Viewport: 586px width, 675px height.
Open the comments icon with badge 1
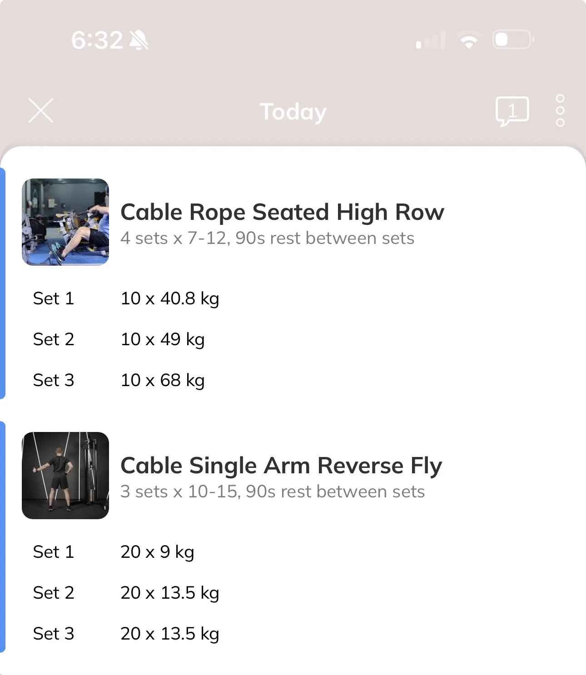point(512,111)
